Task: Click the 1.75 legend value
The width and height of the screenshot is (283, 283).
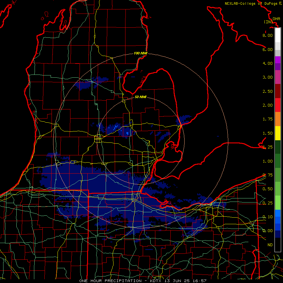Action: [x=268, y=119]
